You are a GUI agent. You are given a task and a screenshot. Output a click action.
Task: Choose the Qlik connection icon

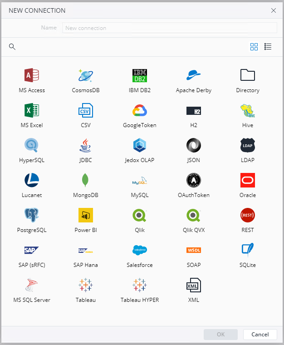[x=140, y=215]
